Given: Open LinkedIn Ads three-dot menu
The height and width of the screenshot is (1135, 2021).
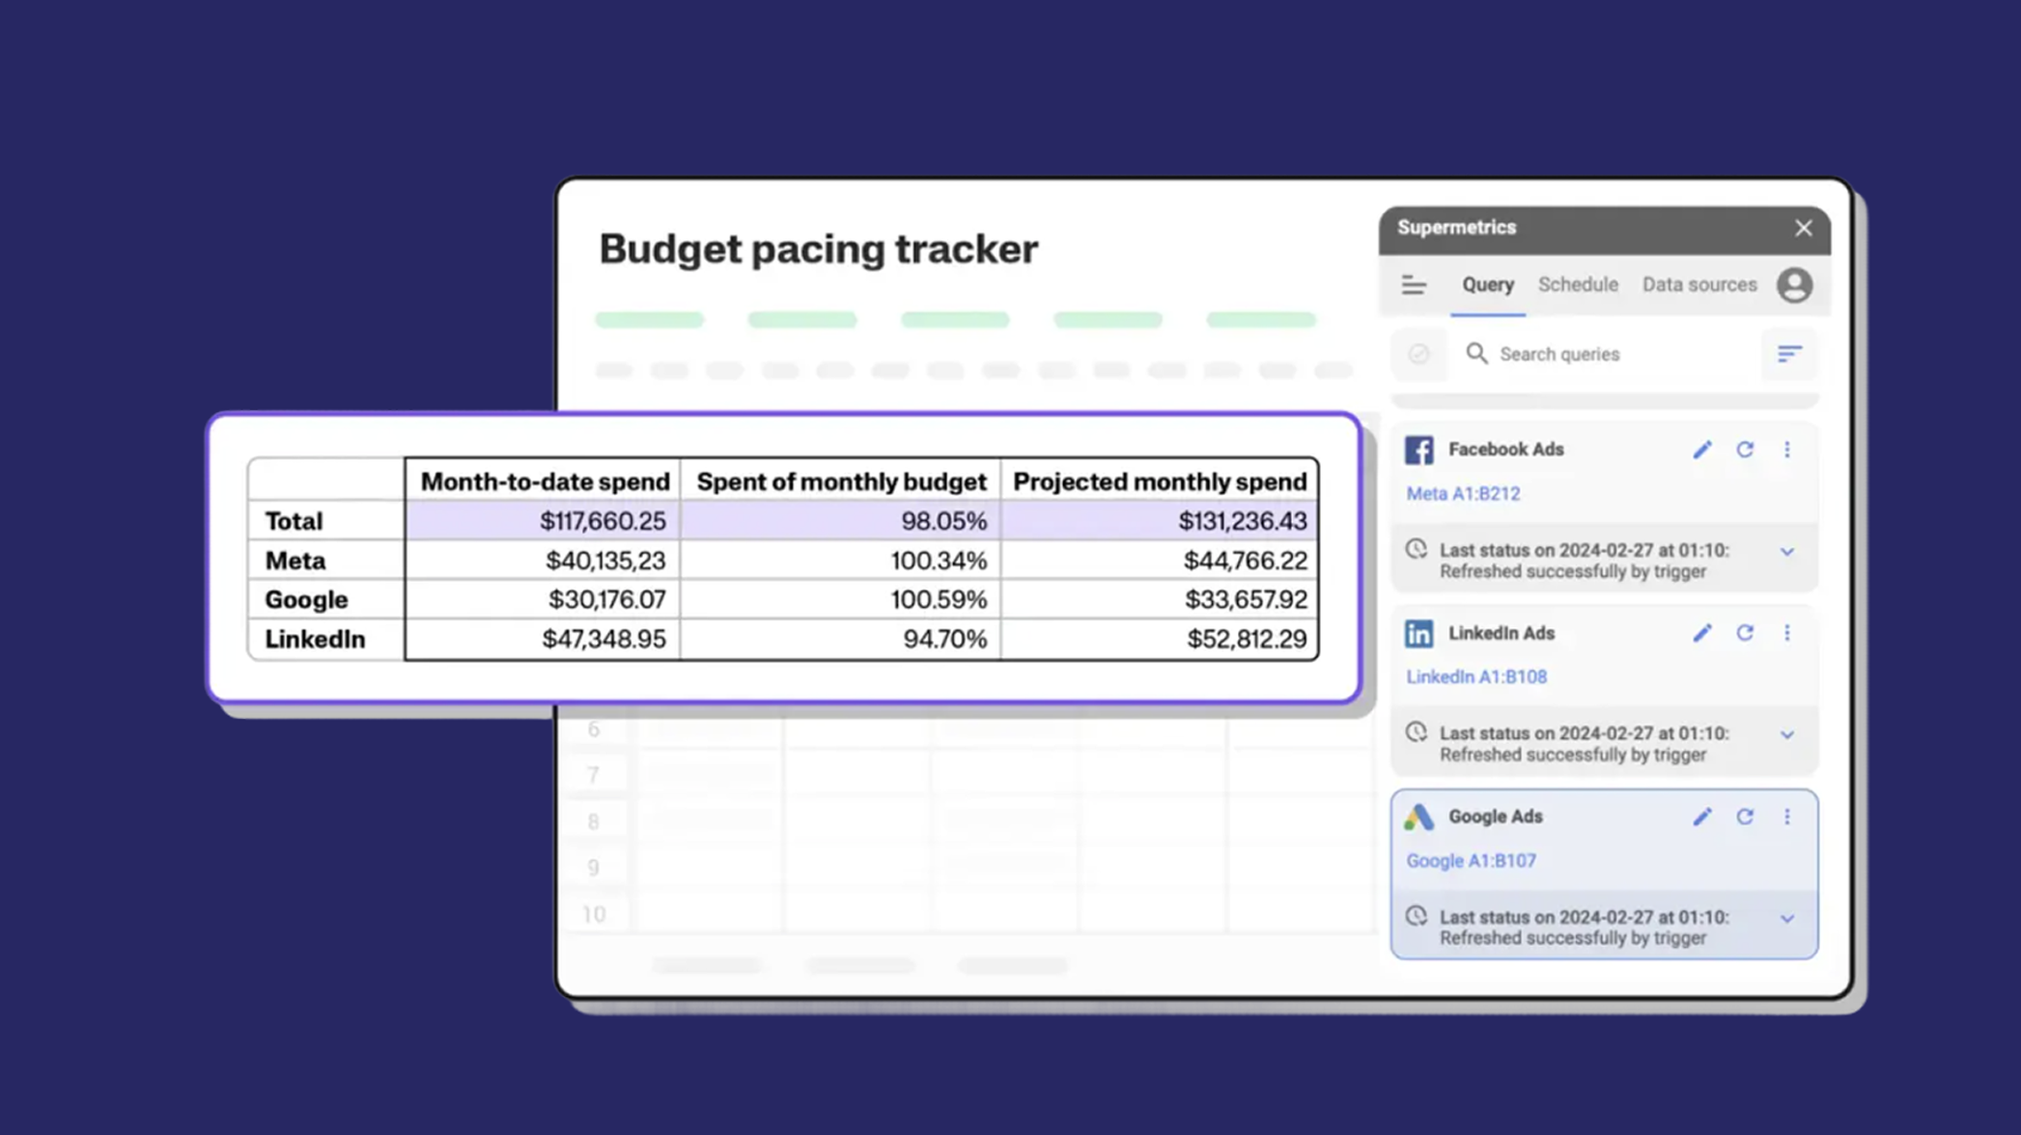Looking at the screenshot, I should (1786, 633).
